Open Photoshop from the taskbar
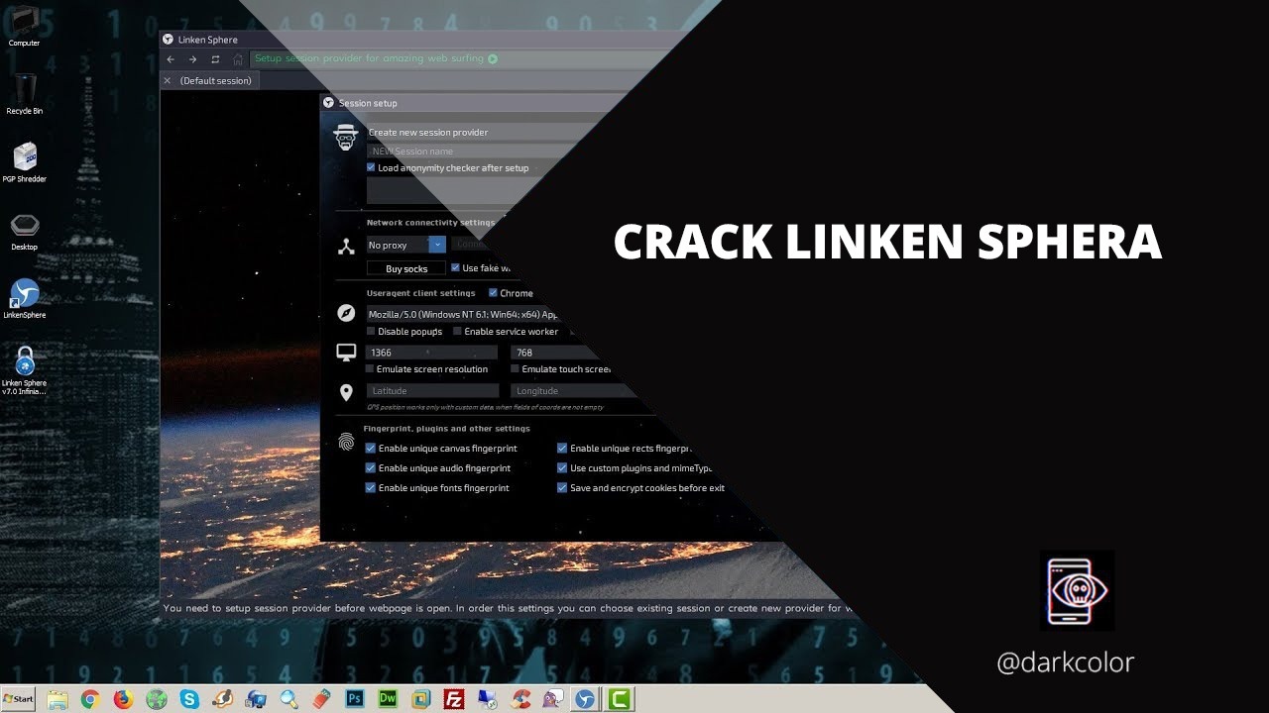The image size is (1269, 713). point(354,699)
